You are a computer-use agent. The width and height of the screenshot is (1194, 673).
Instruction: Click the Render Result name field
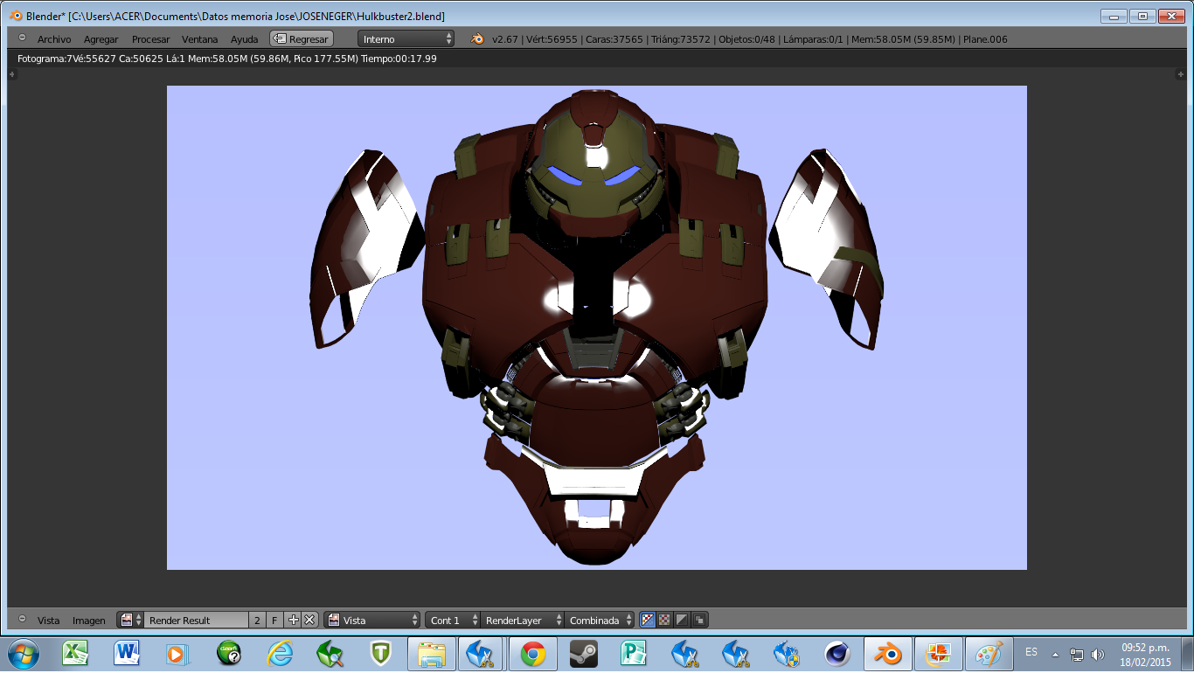click(197, 620)
